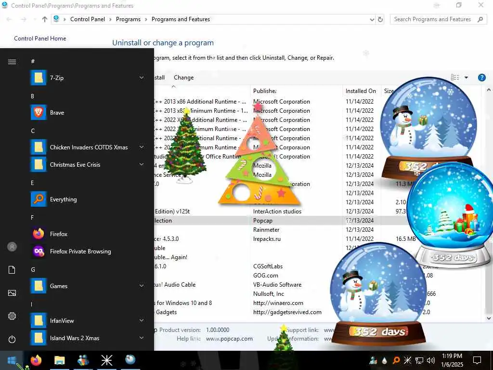493x370 pixels.
Task: Select the Nullsoft, Inc row
Action: (x=269, y=294)
